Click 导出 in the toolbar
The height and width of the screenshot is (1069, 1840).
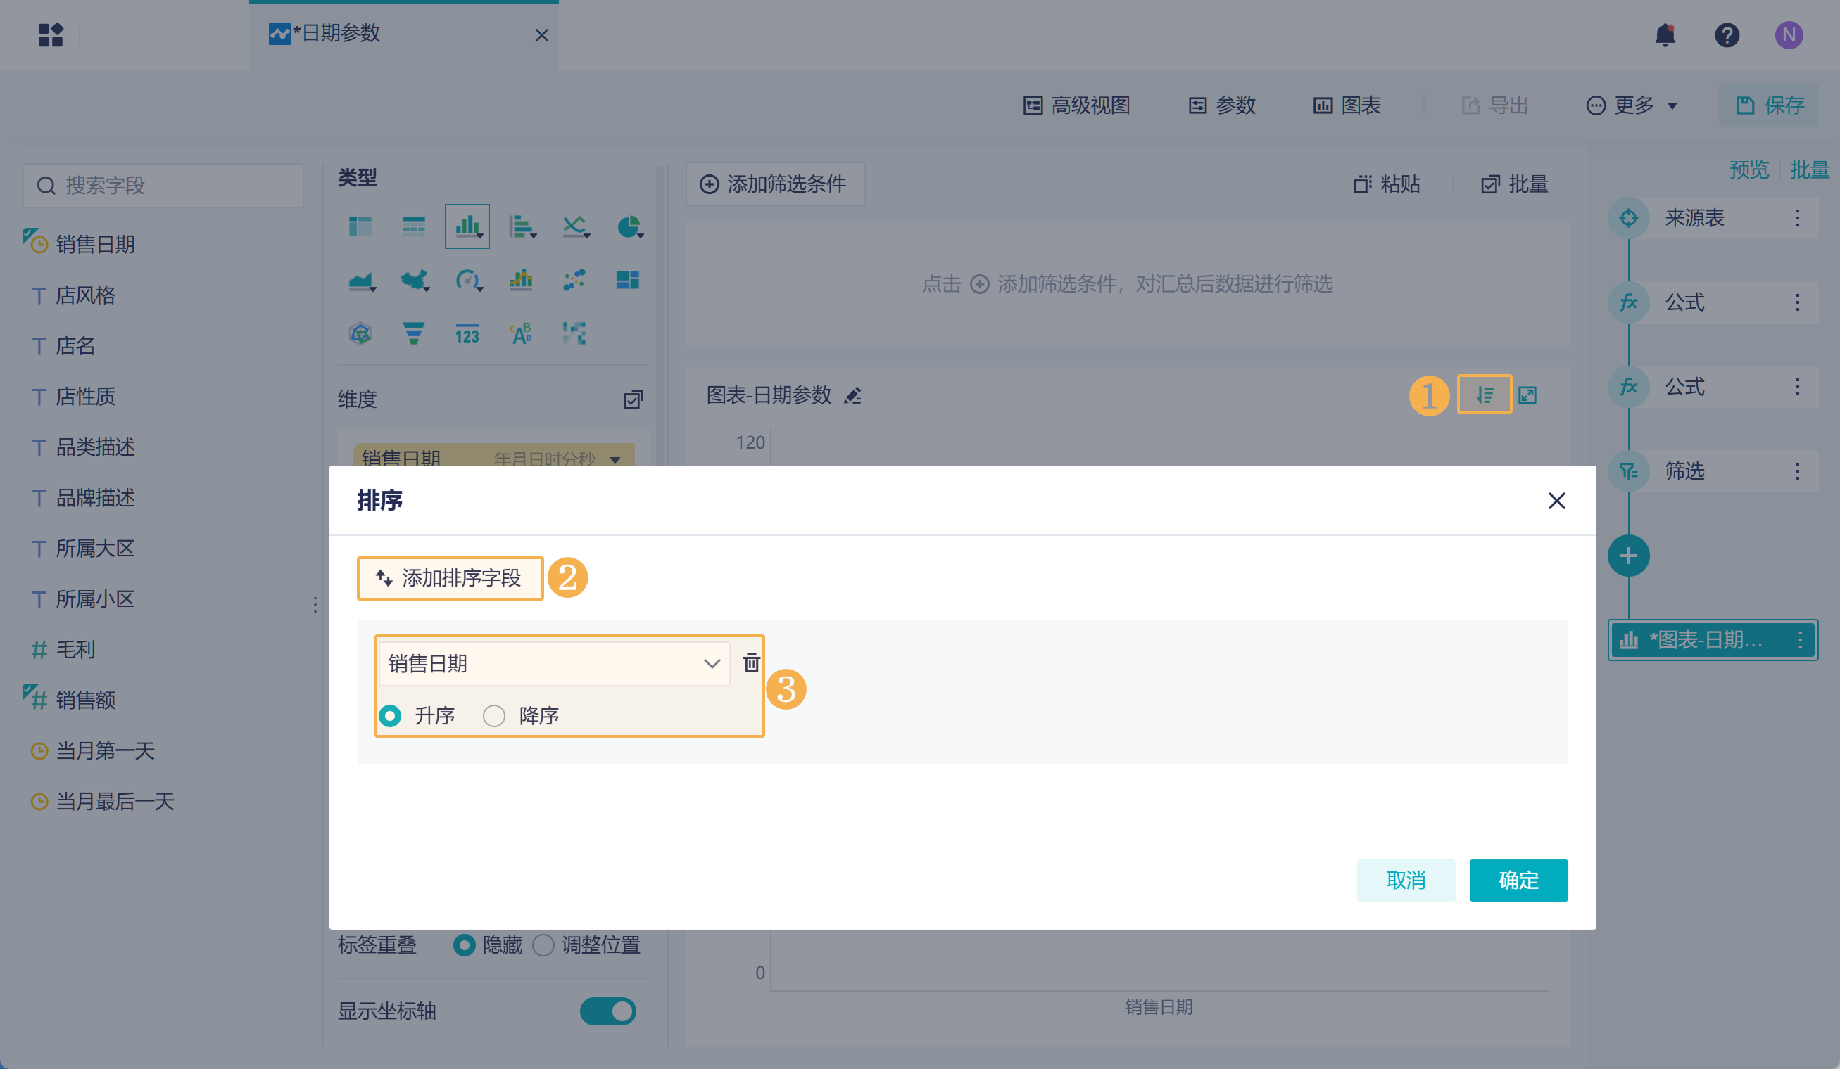pyautogui.click(x=1494, y=105)
